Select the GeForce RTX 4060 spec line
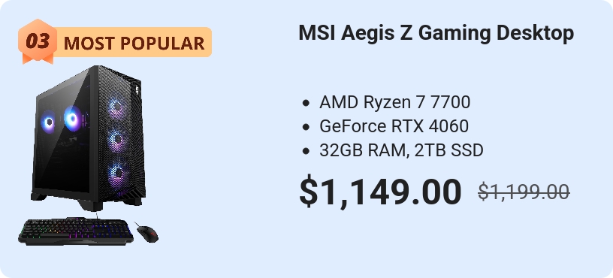The image size is (613, 278). (x=394, y=126)
